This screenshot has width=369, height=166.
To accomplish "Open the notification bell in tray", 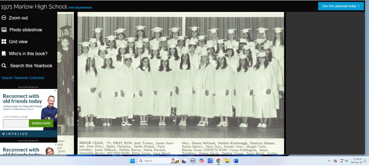I will coord(365,161).
